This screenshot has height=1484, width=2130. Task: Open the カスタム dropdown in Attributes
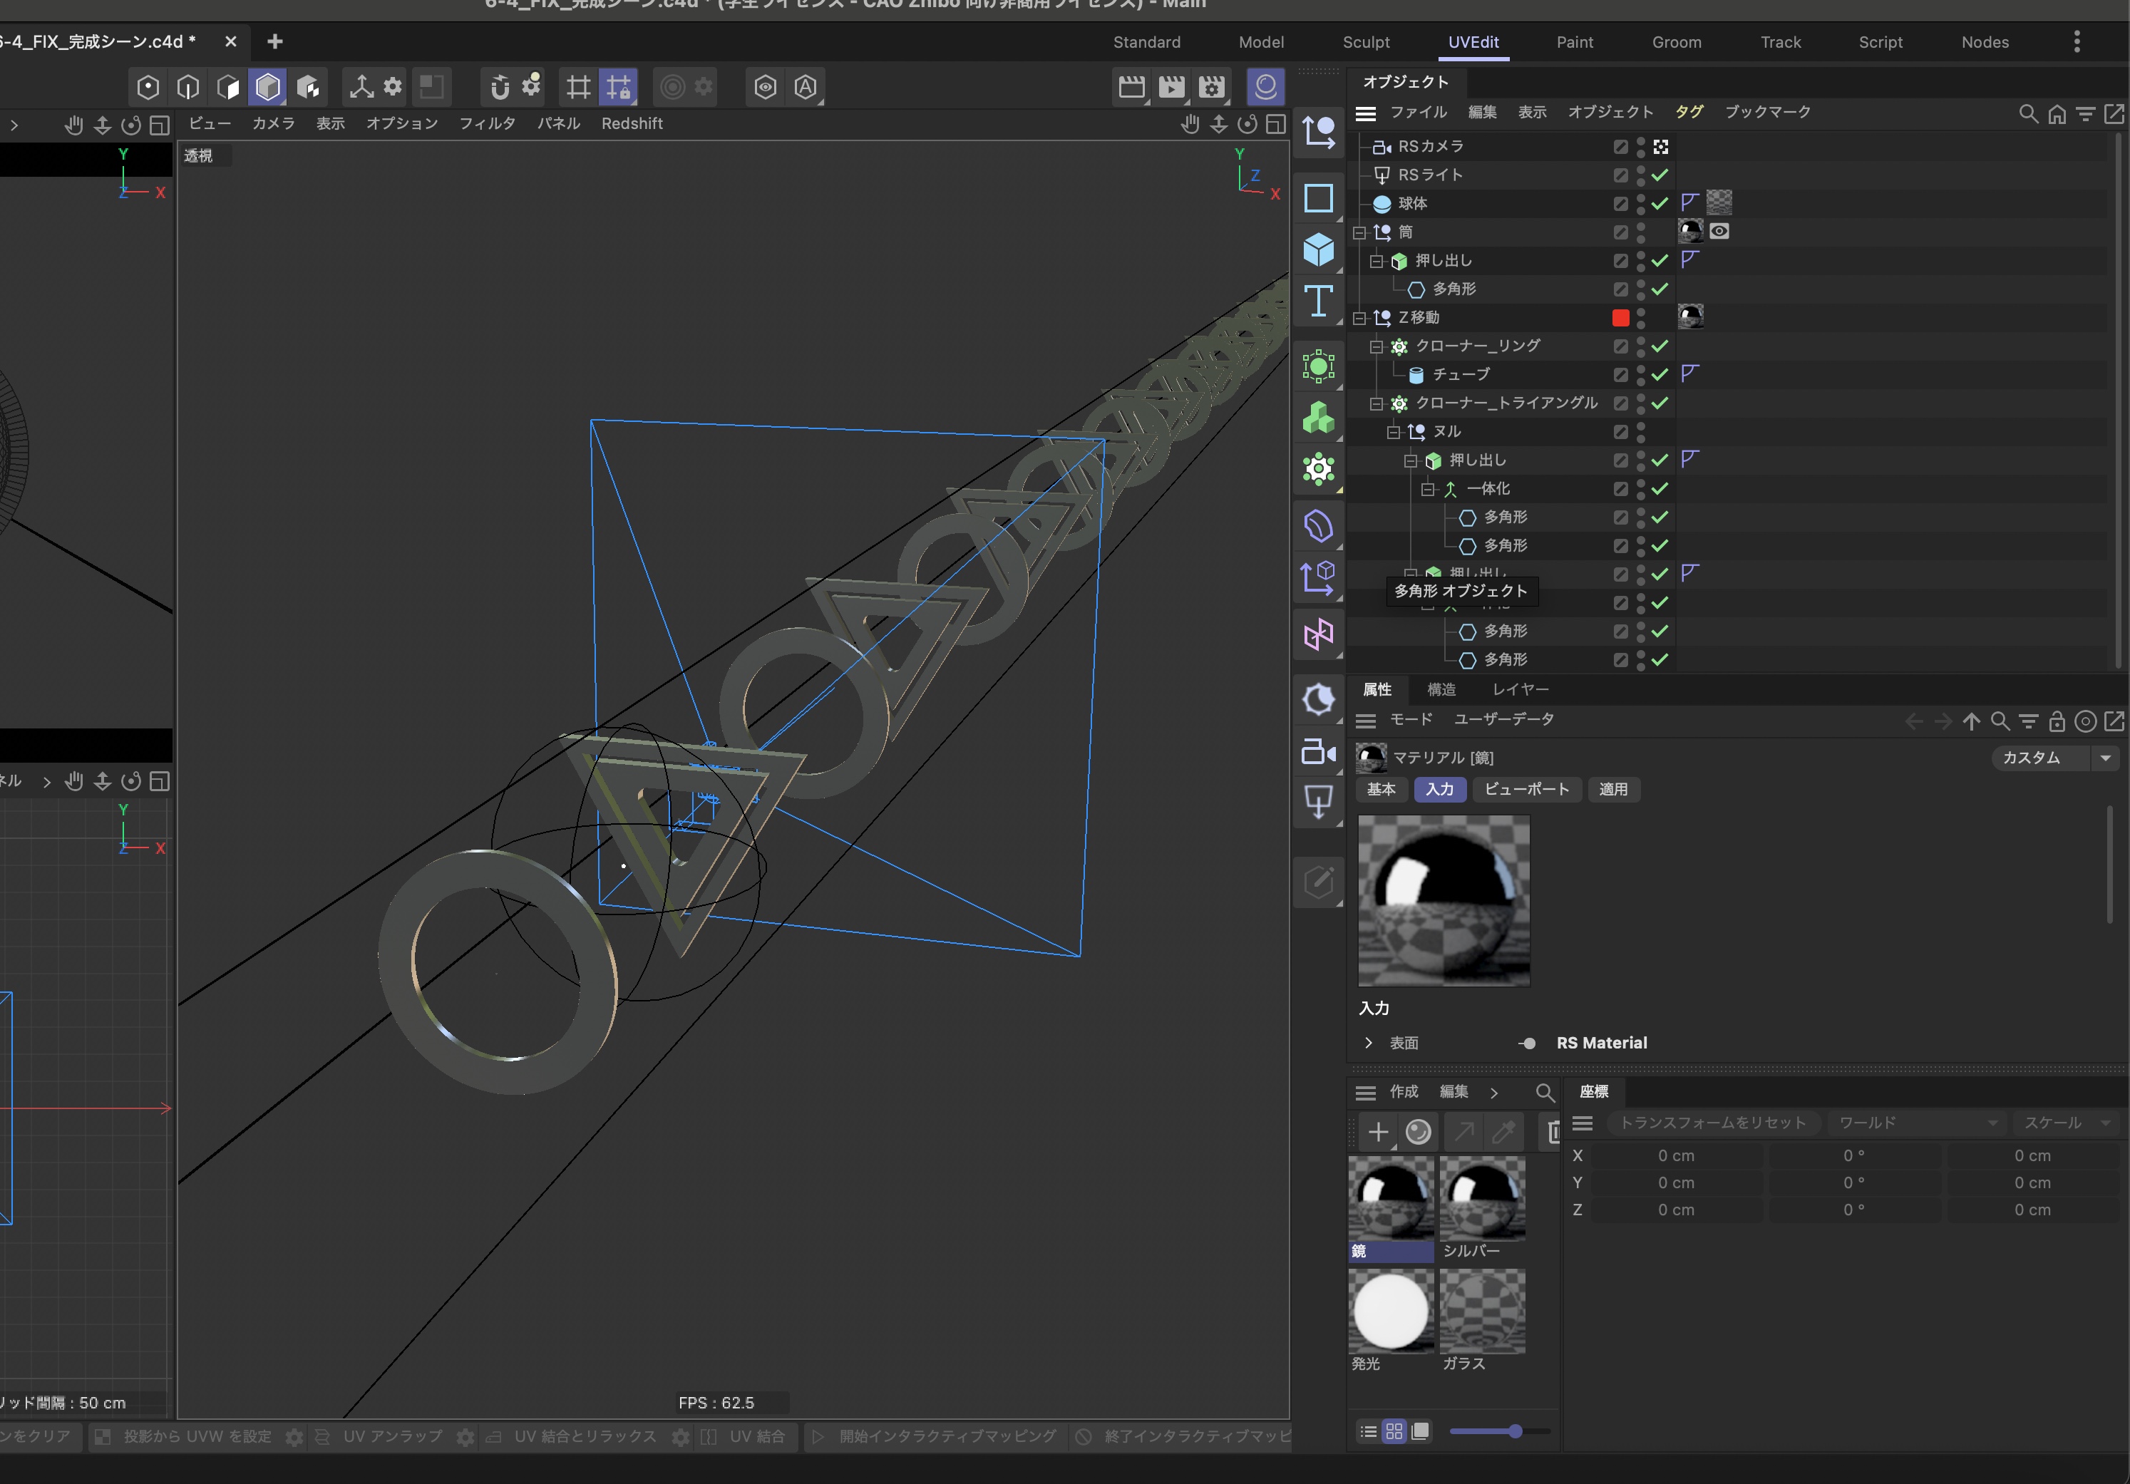(x=2054, y=758)
